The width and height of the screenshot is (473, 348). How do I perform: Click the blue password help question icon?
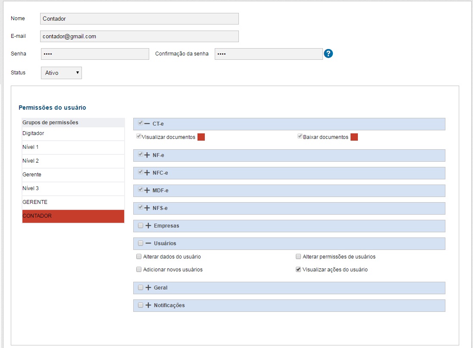point(329,54)
